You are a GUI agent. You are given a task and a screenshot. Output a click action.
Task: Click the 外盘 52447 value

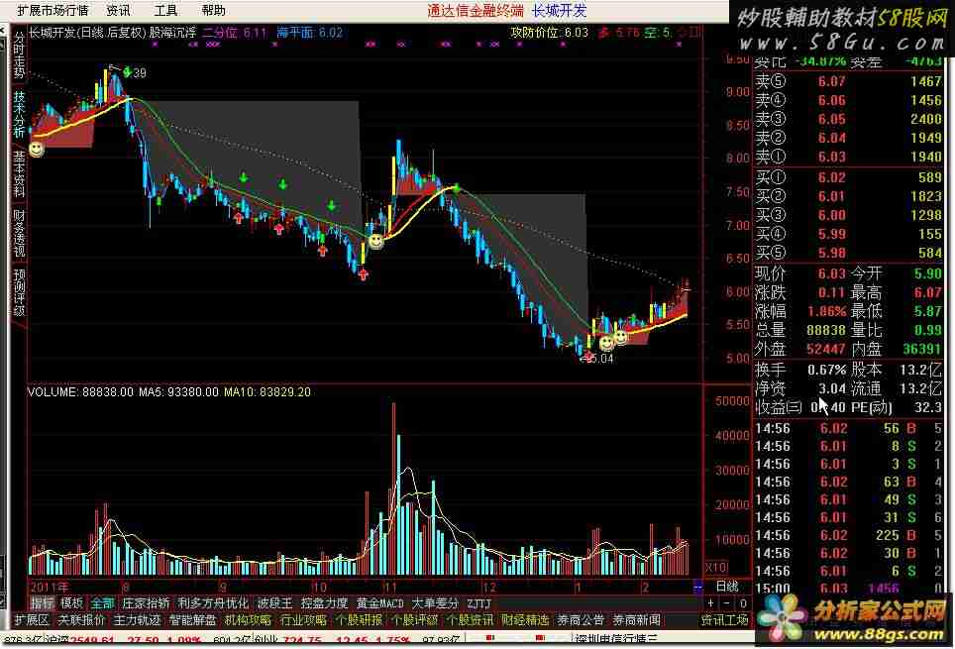pyautogui.click(x=827, y=349)
